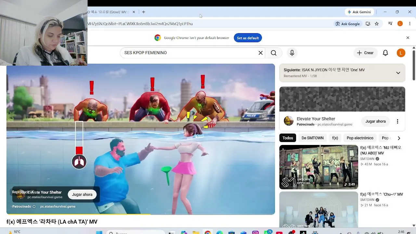Click the yellow ad progress bar

click(79, 214)
